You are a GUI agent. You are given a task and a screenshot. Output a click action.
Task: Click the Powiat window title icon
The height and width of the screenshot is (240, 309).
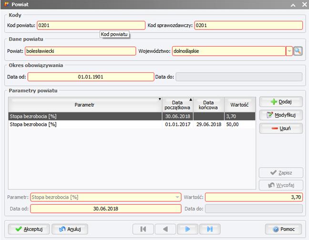7,4
